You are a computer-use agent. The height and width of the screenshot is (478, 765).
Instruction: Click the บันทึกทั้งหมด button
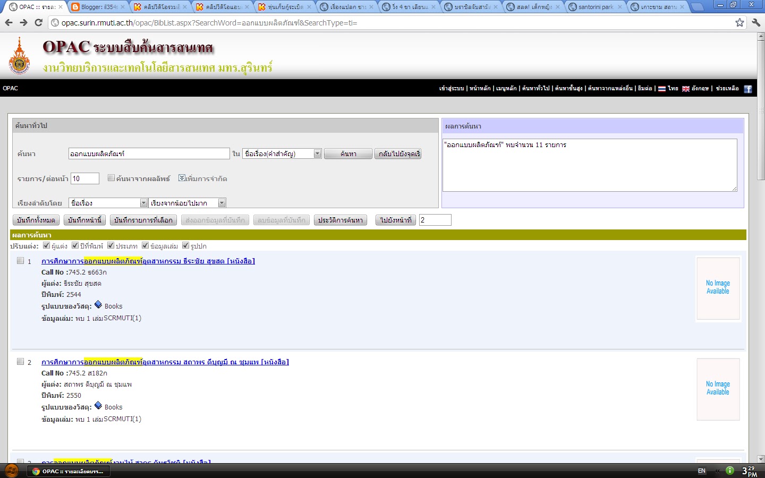(x=36, y=220)
